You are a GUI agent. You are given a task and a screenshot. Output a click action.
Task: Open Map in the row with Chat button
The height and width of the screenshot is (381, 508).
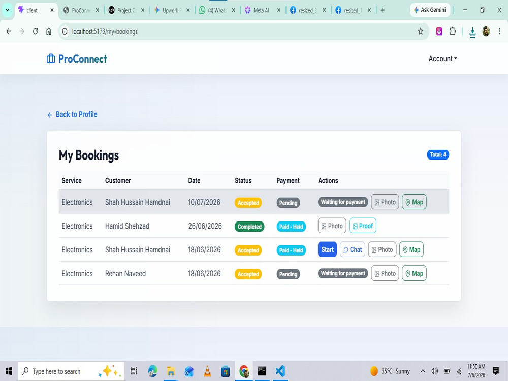(411, 249)
